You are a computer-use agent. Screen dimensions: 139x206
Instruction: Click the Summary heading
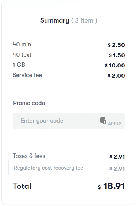[x=55, y=20]
